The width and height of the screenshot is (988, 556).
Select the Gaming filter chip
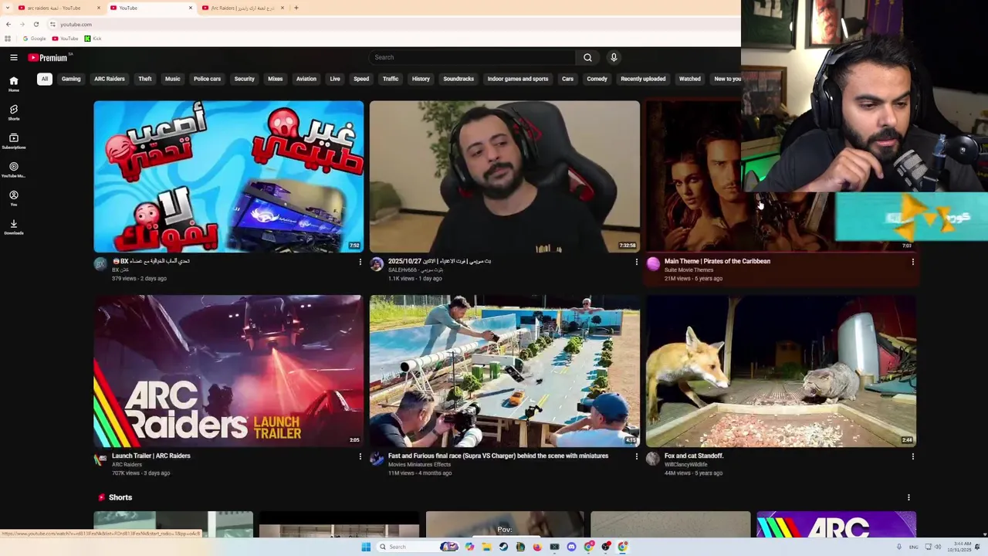tap(71, 79)
